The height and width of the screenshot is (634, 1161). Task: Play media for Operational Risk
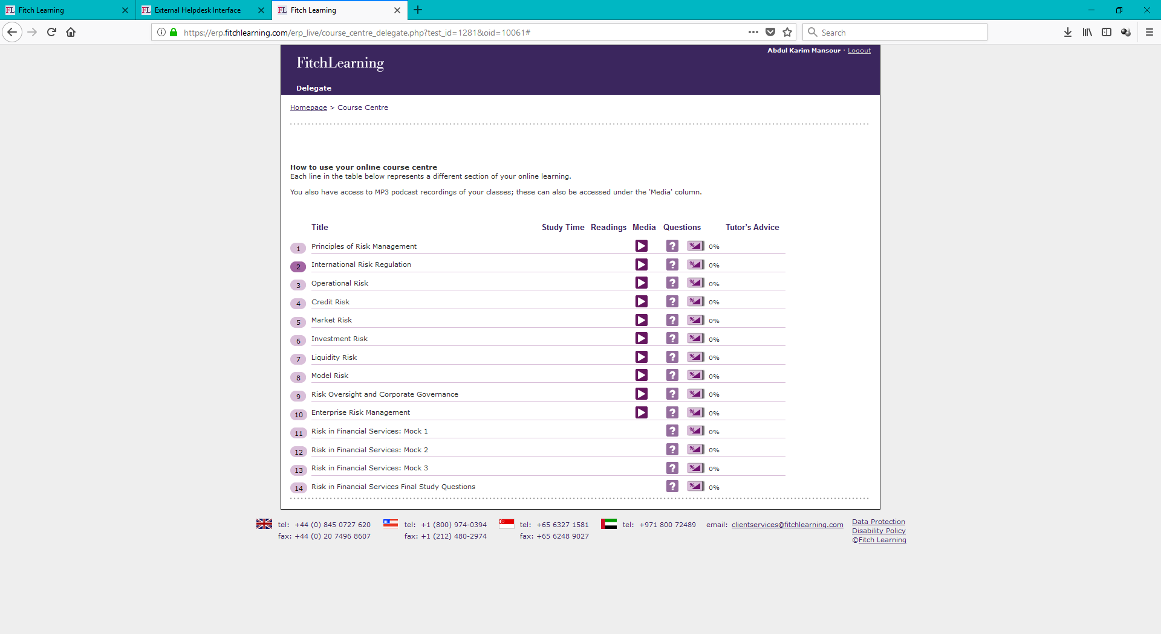pos(642,283)
